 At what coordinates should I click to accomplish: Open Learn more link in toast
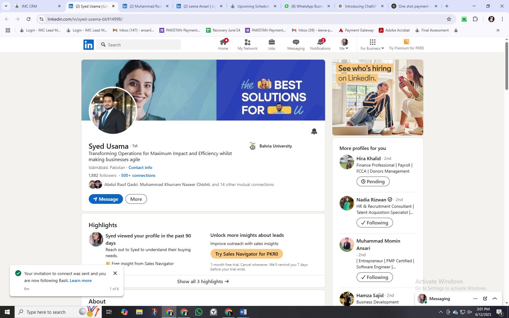tap(81, 280)
